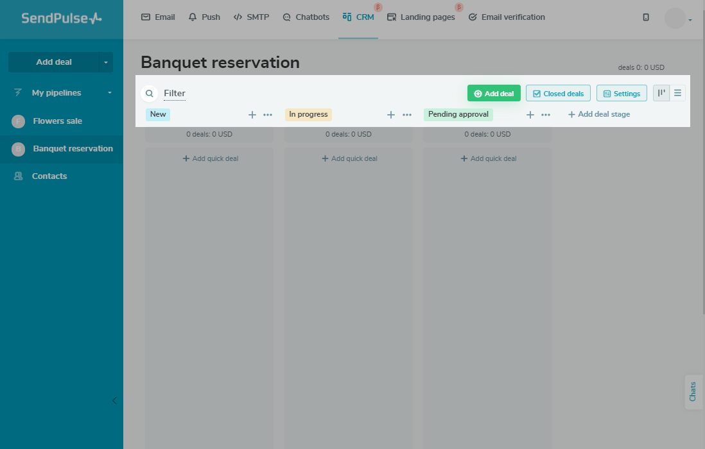Viewport: 705px width, 449px height.
Task: Open the Push tab
Action: [204, 17]
